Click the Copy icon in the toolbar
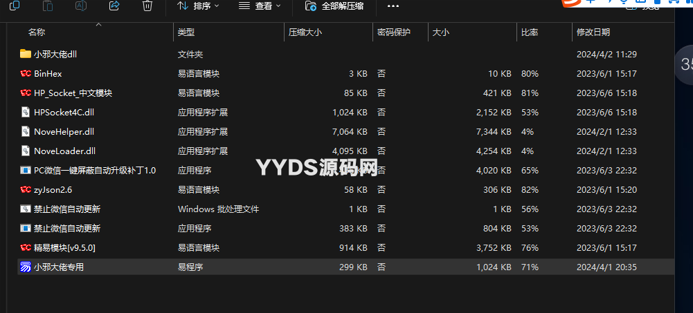 click(x=15, y=6)
